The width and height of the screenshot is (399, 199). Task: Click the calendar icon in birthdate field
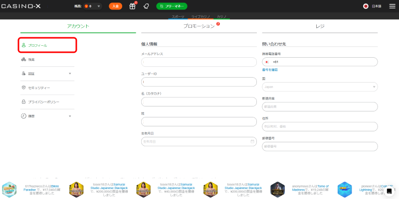(252, 141)
